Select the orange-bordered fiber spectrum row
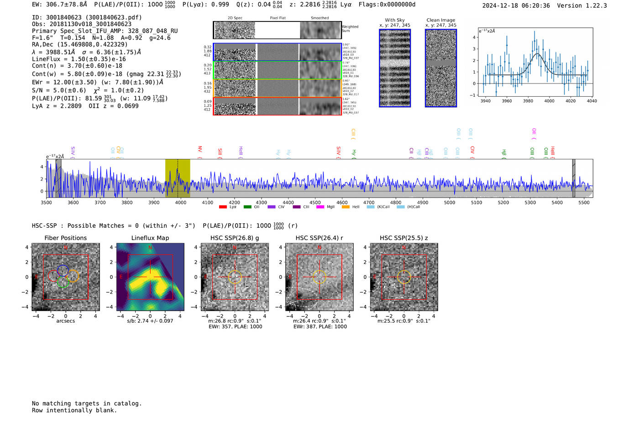 (278, 88)
